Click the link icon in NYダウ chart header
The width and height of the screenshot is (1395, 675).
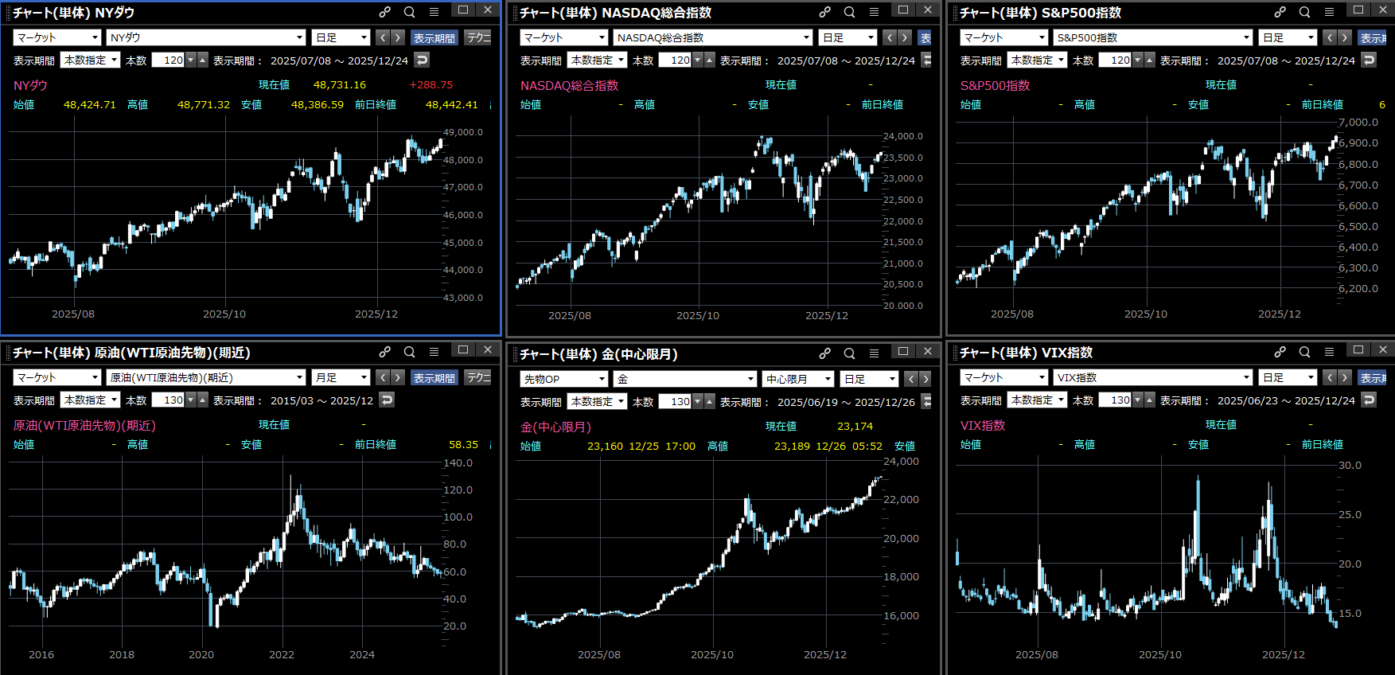384,12
